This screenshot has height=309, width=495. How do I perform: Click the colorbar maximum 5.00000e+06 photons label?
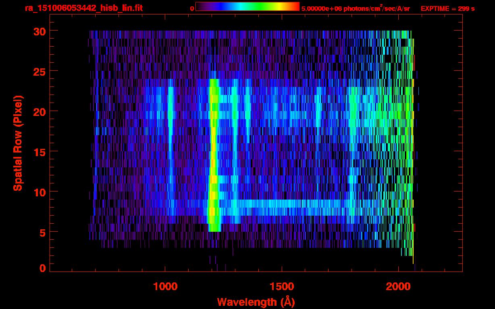pyautogui.click(x=356, y=8)
